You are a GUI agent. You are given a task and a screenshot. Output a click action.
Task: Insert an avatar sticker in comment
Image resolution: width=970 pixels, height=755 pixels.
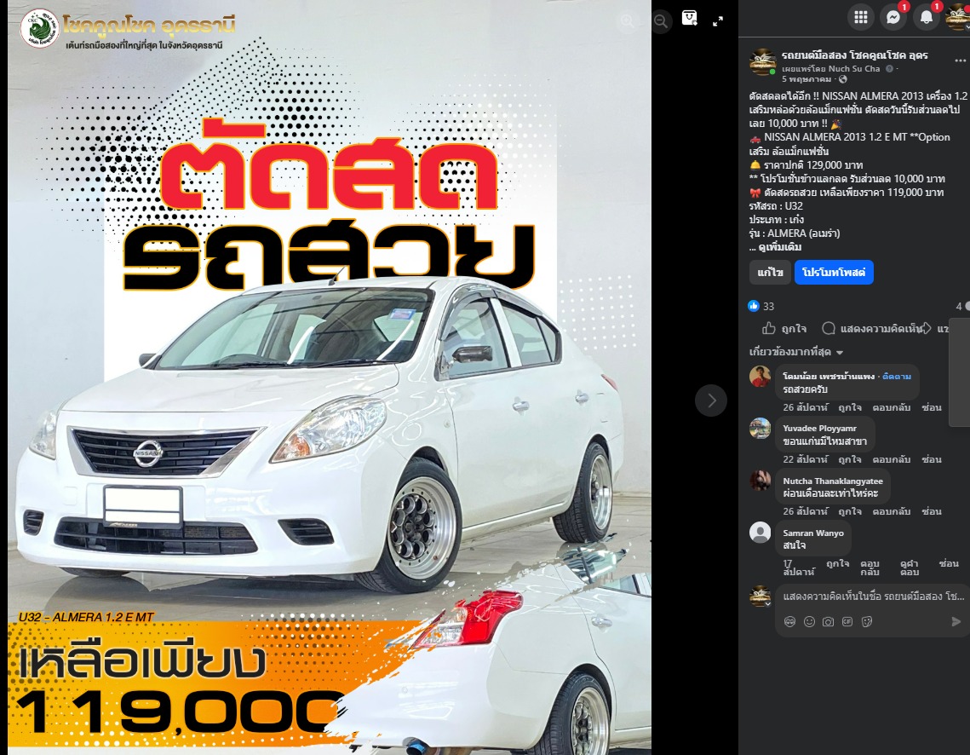click(789, 622)
